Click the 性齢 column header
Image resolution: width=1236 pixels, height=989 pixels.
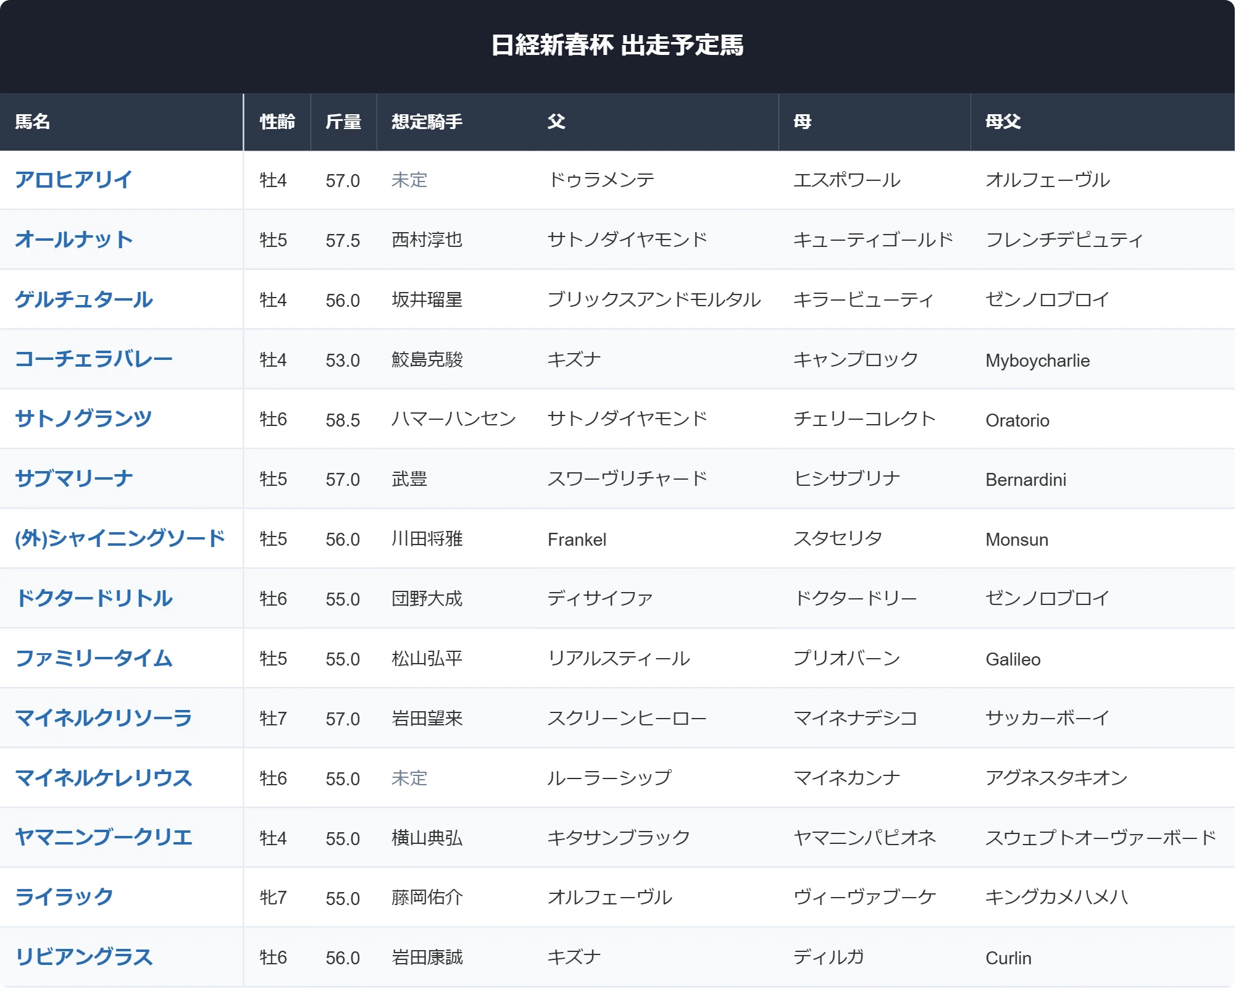pyautogui.click(x=278, y=122)
